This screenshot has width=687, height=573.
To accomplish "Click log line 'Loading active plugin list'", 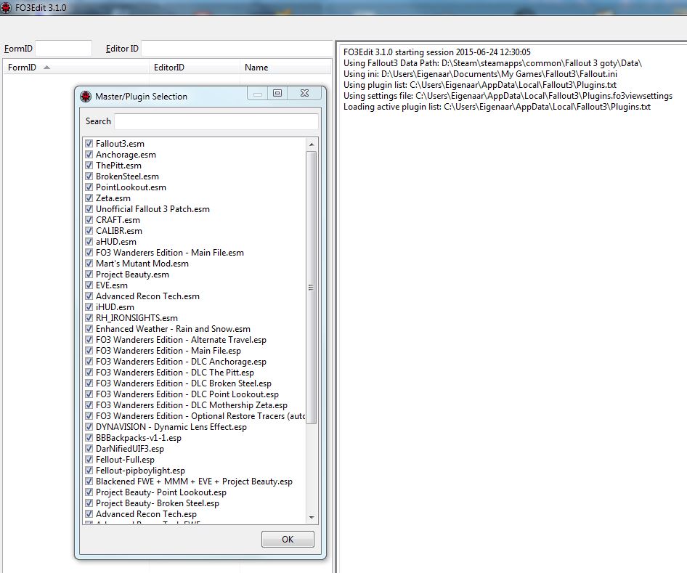I will (497, 107).
